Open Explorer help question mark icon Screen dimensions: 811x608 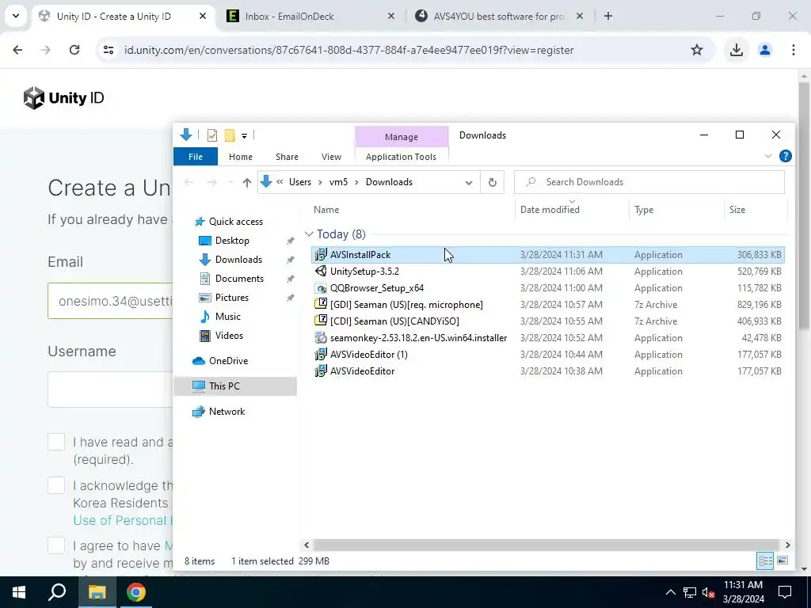pyautogui.click(x=785, y=156)
